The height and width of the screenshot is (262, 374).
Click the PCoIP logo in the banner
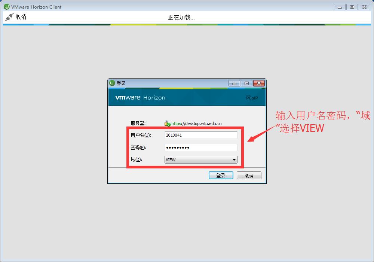[x=252, y=97]
